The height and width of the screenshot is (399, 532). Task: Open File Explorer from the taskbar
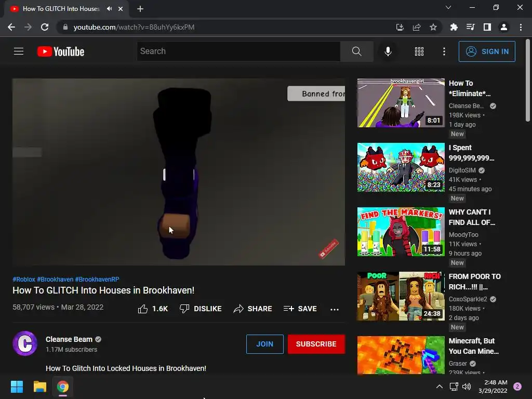click(x=39, y=387)
